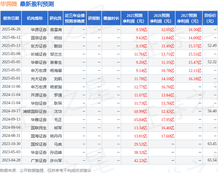Select researcher 葛星甫

56,30
